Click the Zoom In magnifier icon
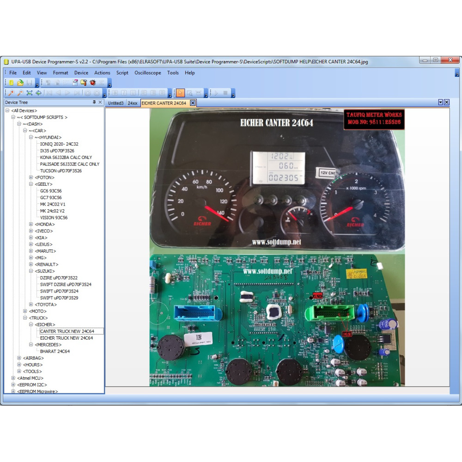 [x=11, y=93]
